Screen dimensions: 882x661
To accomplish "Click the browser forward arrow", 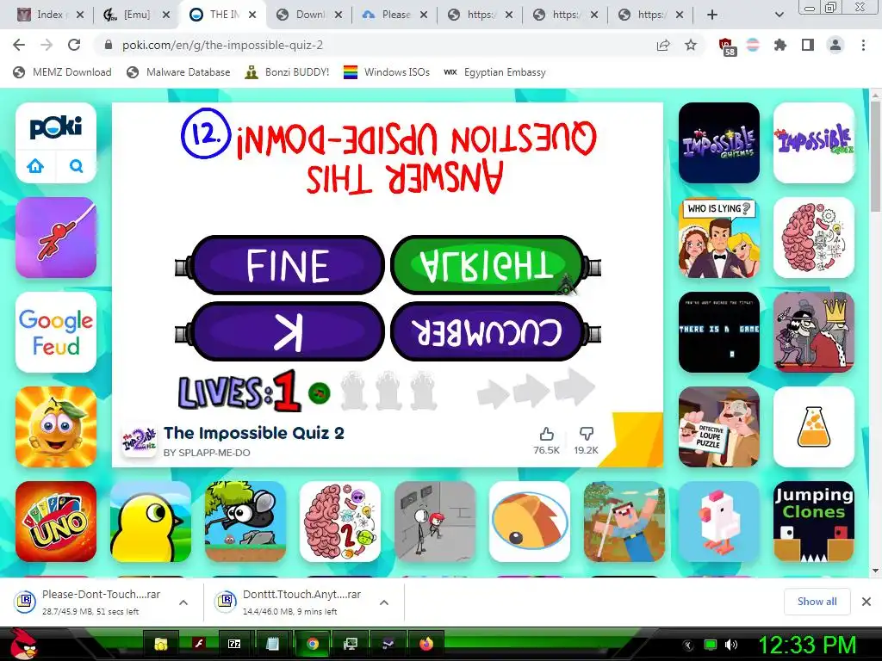I will tap(47, 45).
